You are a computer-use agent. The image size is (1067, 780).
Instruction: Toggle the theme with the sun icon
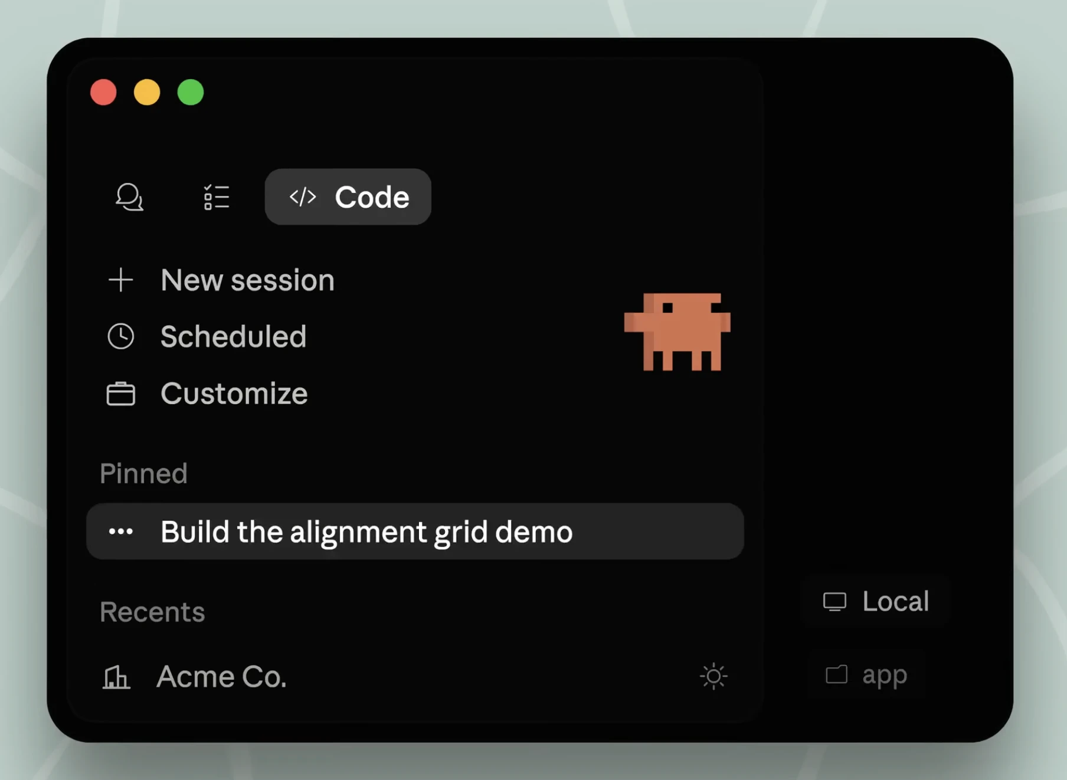(x=713, y=676)
